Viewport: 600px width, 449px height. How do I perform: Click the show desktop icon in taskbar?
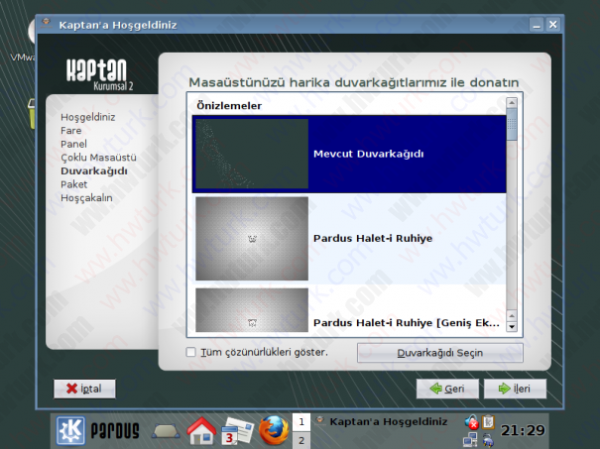[x=166, y=431]
